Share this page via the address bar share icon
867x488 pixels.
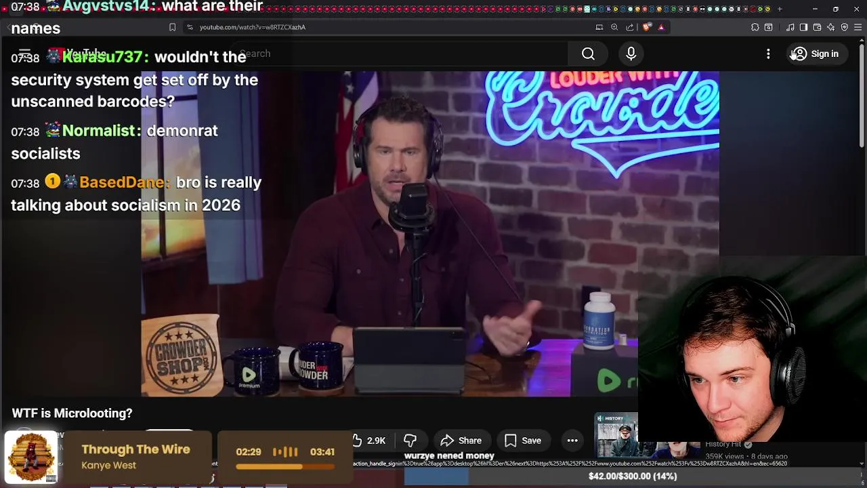pos(630,27)
